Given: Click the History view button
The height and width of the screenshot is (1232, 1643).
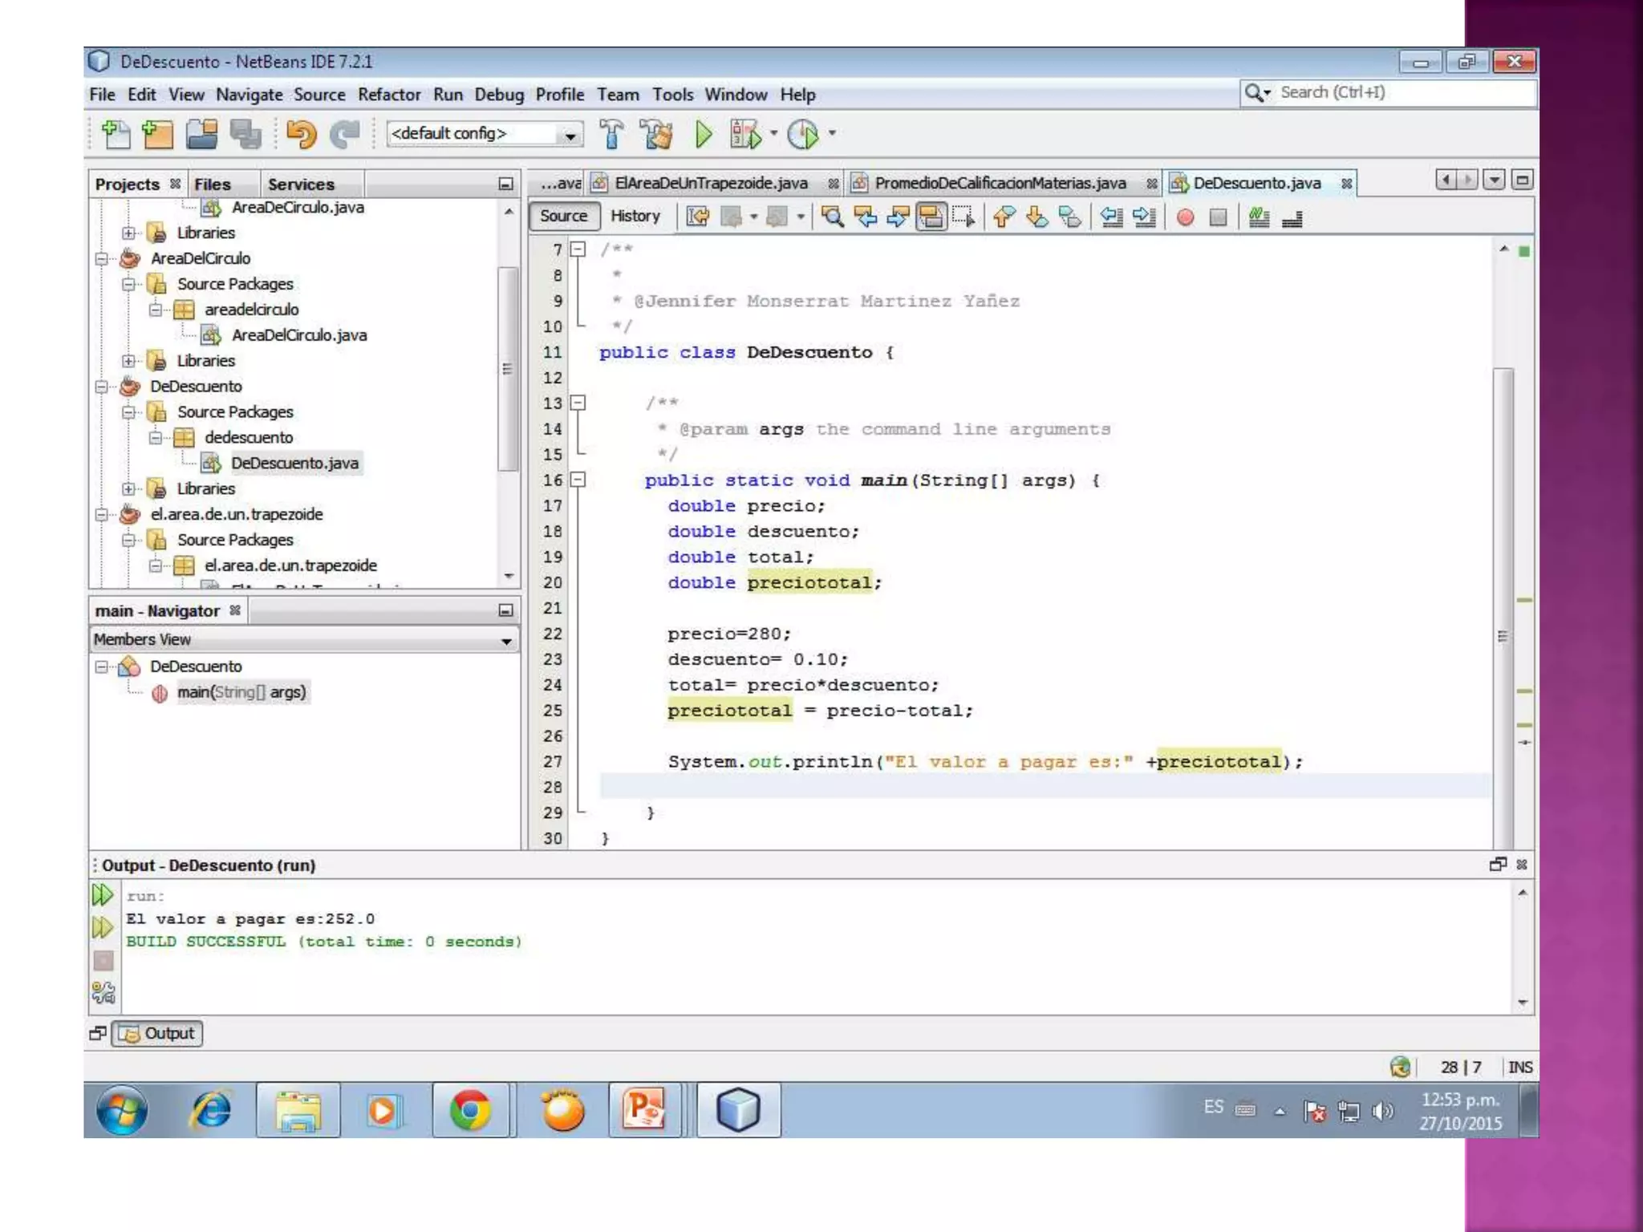Looking at the screenshot, I should [x=635, y=217].
